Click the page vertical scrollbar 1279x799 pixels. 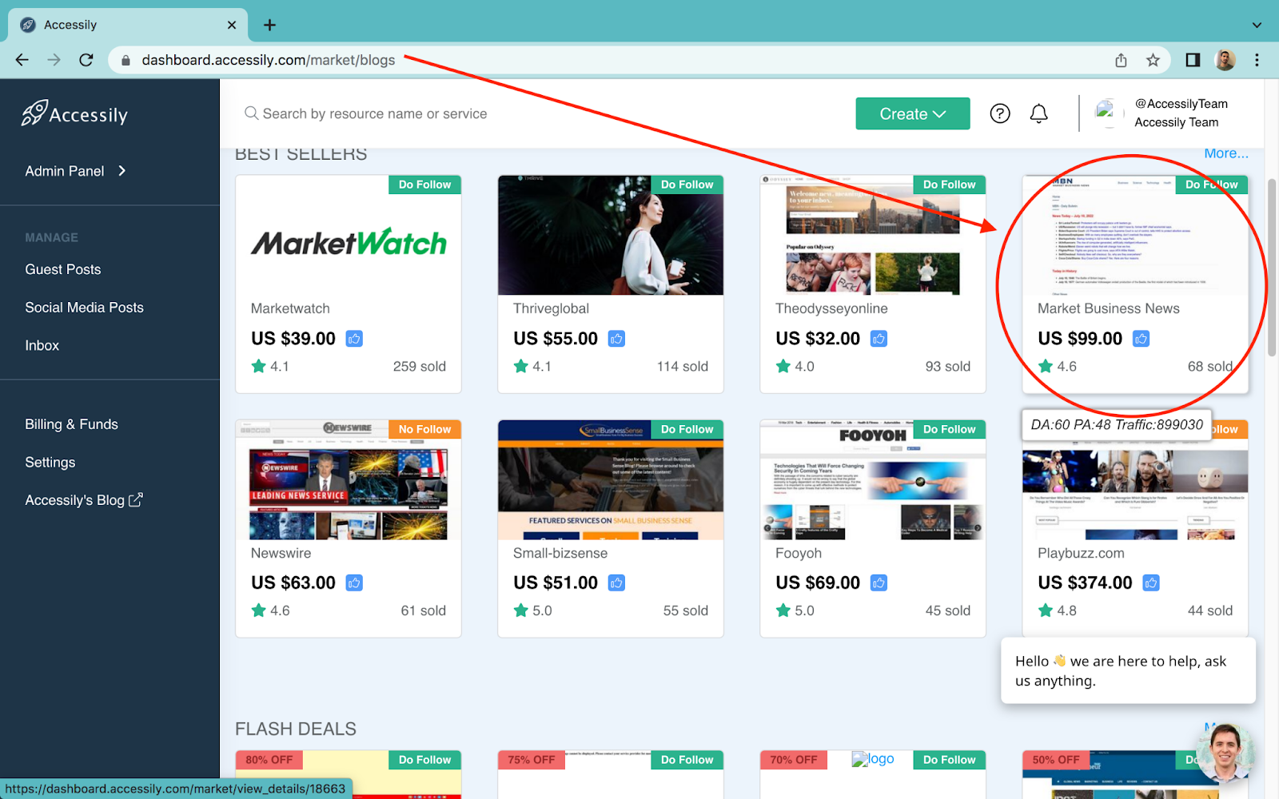[x=1272, y=268]
